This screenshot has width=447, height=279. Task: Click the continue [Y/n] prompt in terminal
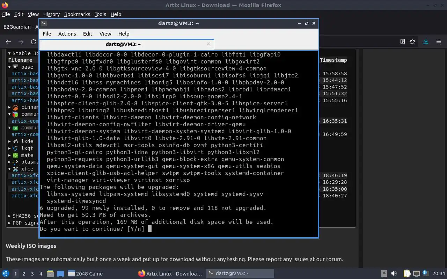click(x=95, y=229)
